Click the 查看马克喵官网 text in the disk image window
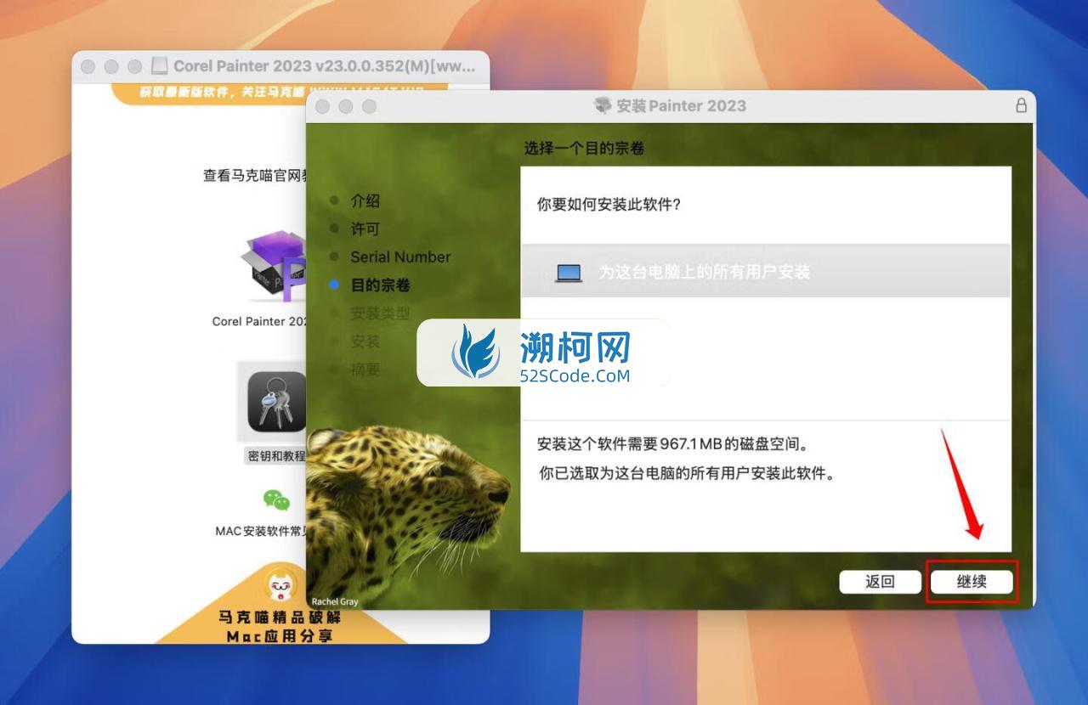 point(254,176)
